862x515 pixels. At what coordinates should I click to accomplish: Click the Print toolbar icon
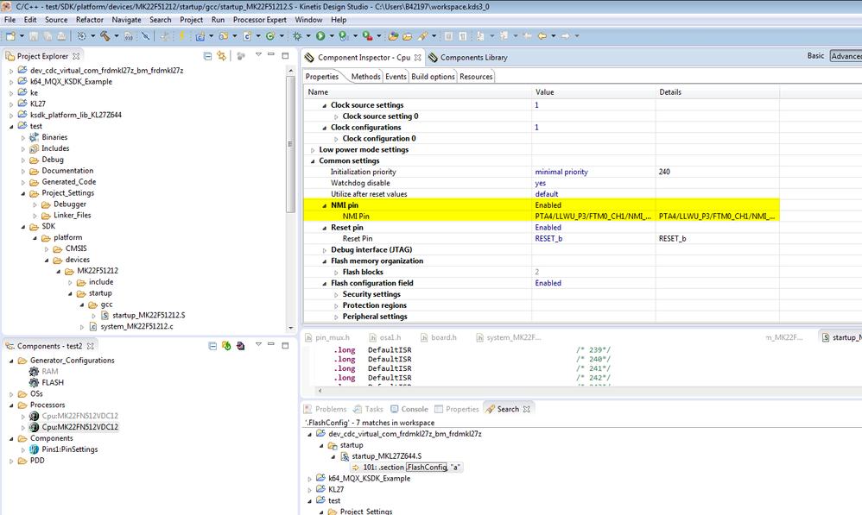(x=61, y=36)
